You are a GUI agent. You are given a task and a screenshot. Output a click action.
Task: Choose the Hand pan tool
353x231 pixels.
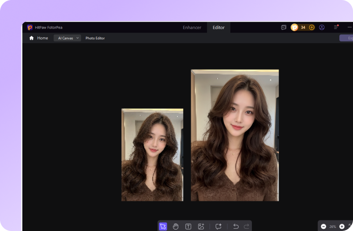point(176,226)
